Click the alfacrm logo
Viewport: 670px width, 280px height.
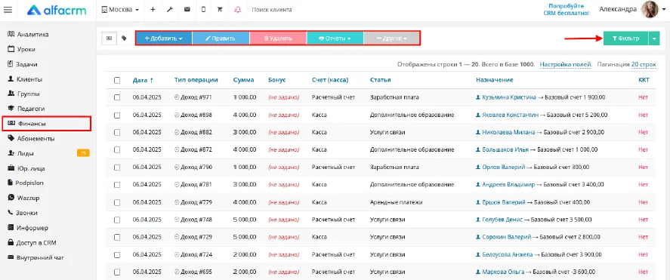pyautogui.click(x=57, y=10)
